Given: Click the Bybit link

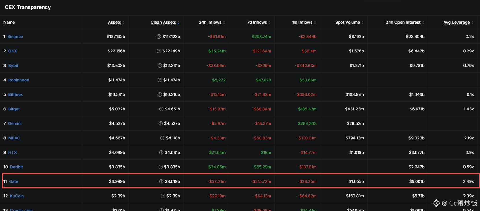Looking at the screenshot, I should tap(13, 66).
